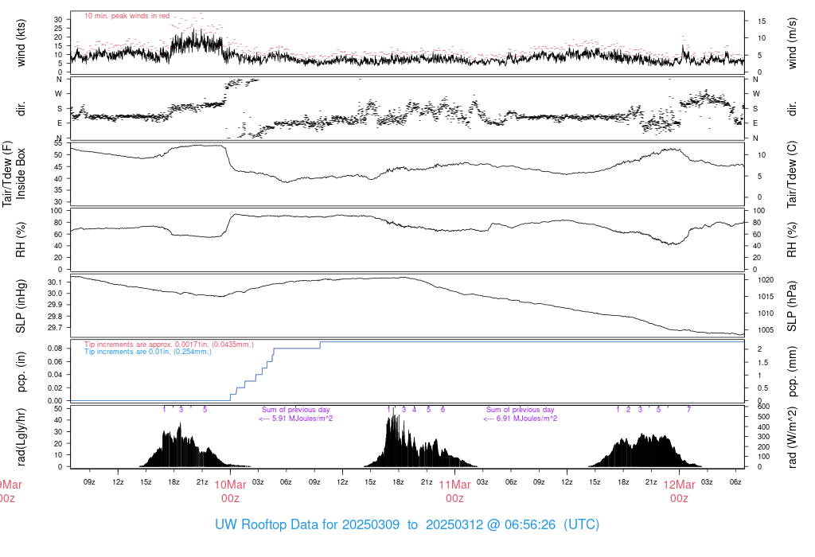Click the 'Inside Box' axis label
815x557 pixels.
point(21,173)
